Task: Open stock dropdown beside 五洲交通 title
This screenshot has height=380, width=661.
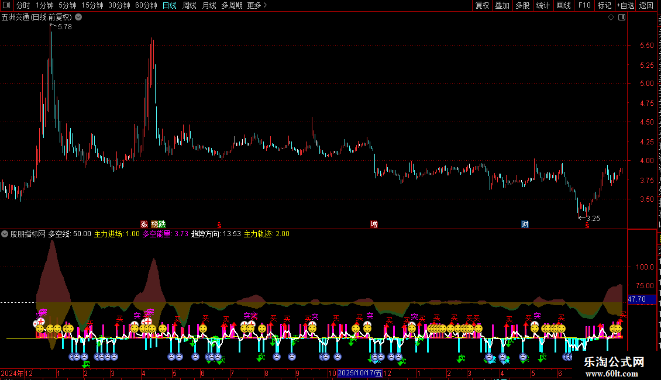Action: point(78,18)
